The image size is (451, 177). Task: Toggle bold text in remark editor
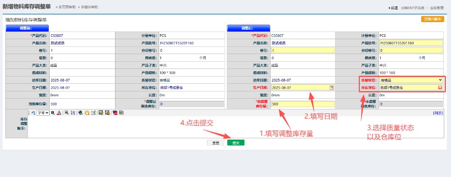[x=53, y=113]
